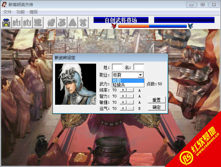The width and height of the screenshot is (221, 167).
Task: Open the 文件 menu
Action: tap(8, 12)
